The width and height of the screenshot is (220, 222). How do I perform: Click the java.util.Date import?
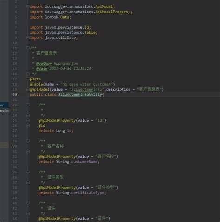tap(54, 38)
